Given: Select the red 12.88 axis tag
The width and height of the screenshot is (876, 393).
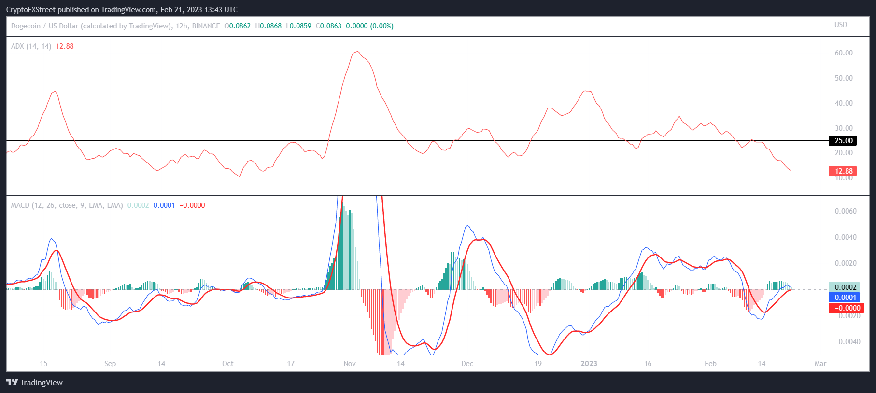Looking at the screenshot, I should [x=843, y=171].
